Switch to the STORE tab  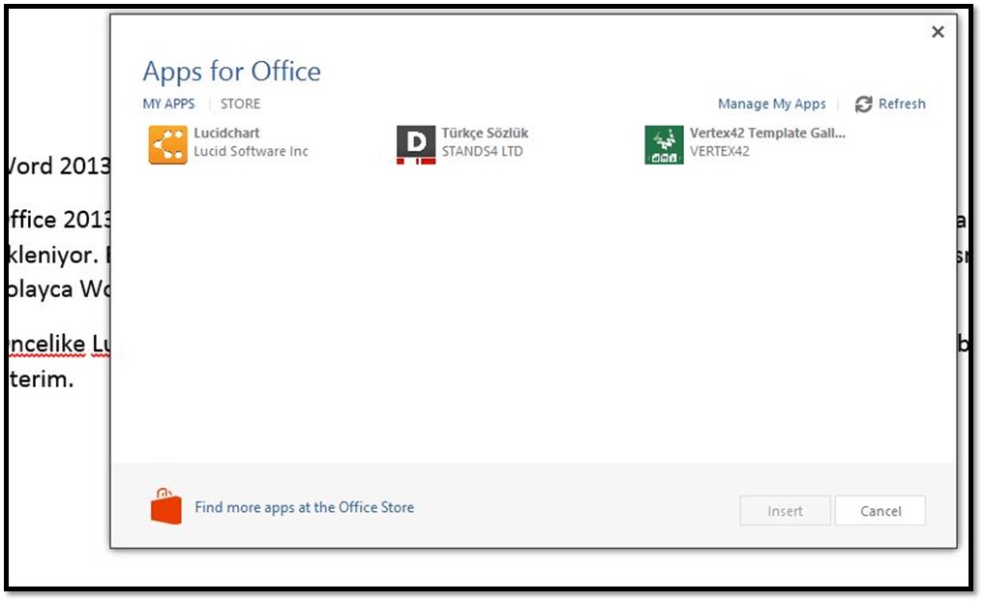click(240, 104)
